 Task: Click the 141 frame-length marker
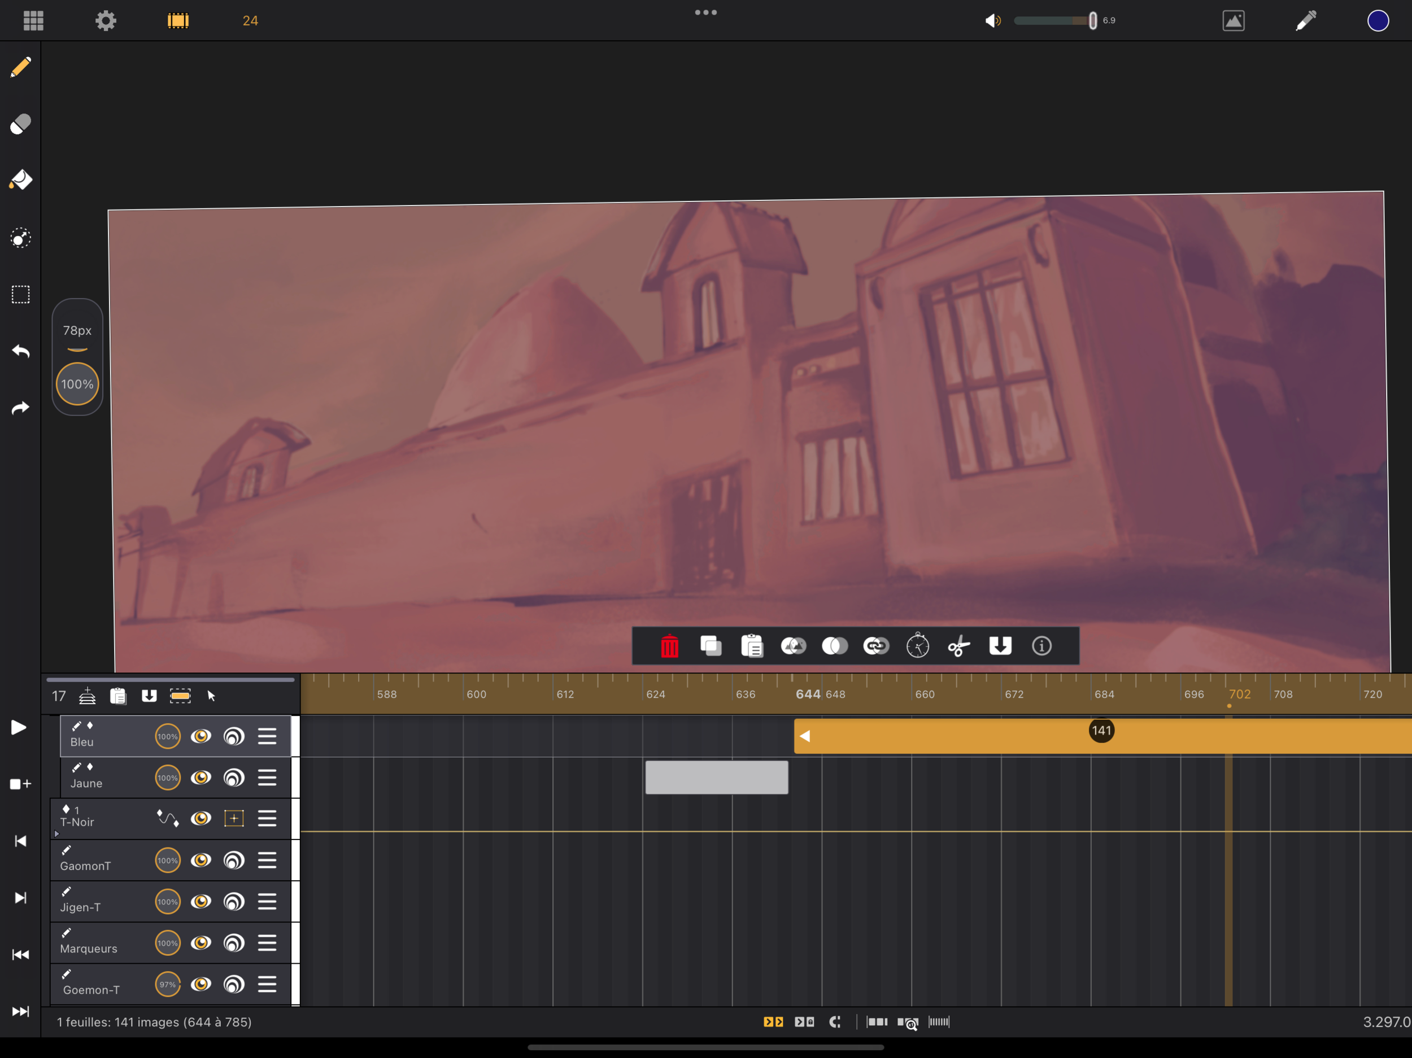[1101, 731]
